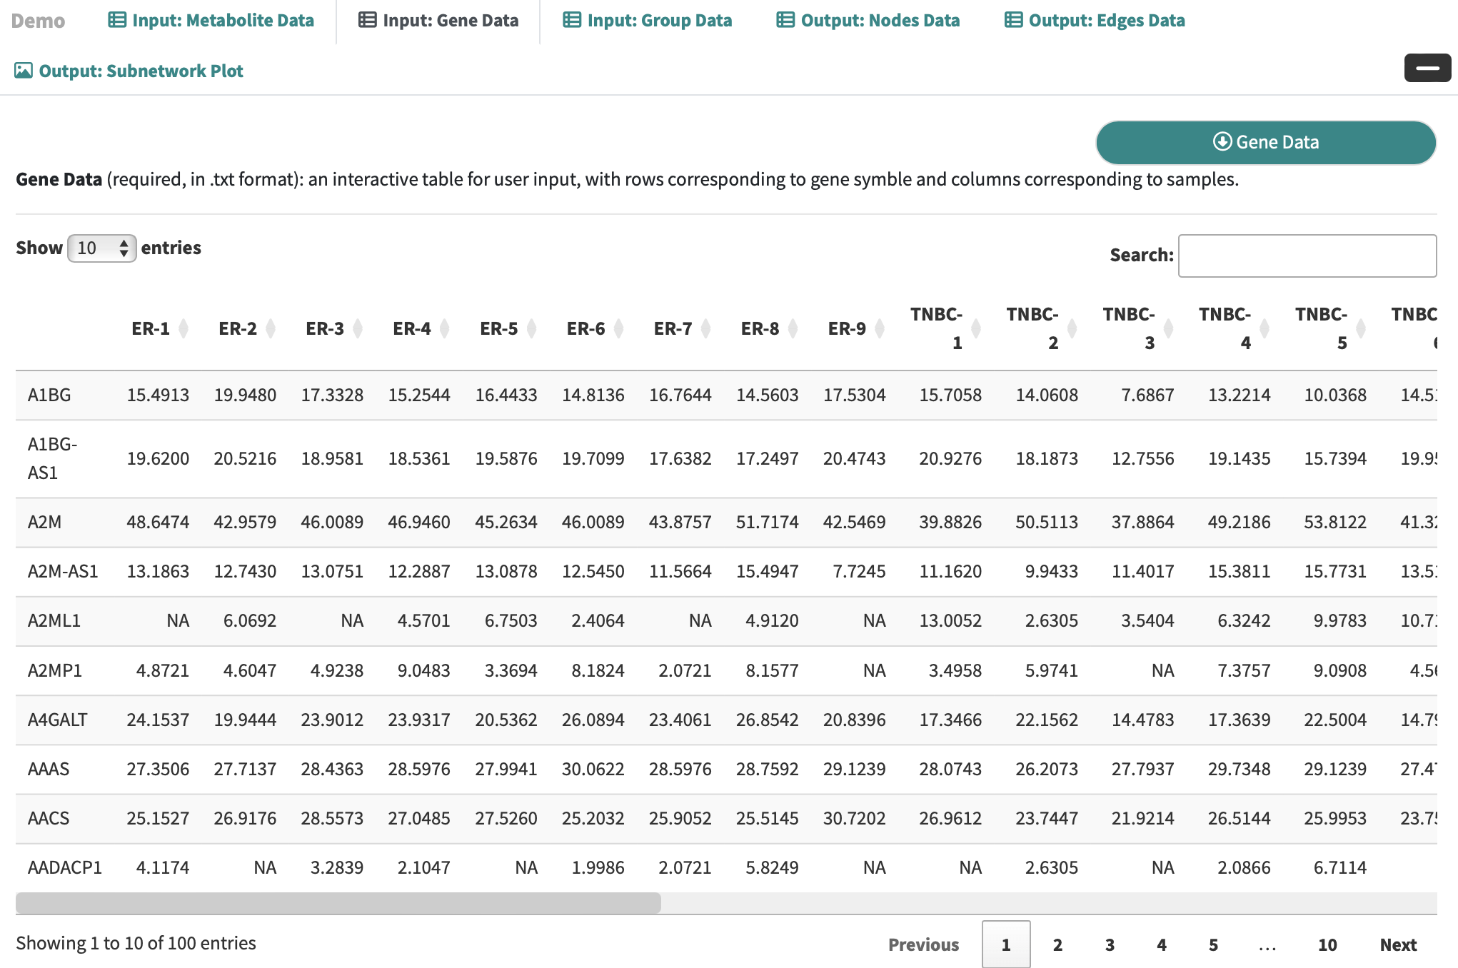Image resolution: width=1458 pixels, height=968 pixels.
Task: Click the image icon beside Subnetwork Plot
Action: [24, 71]
